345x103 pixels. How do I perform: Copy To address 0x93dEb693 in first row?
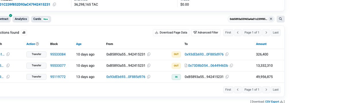click(x=227, y=54)
